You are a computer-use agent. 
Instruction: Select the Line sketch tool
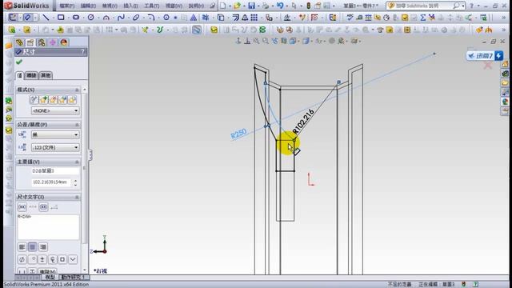coord(46,18)
